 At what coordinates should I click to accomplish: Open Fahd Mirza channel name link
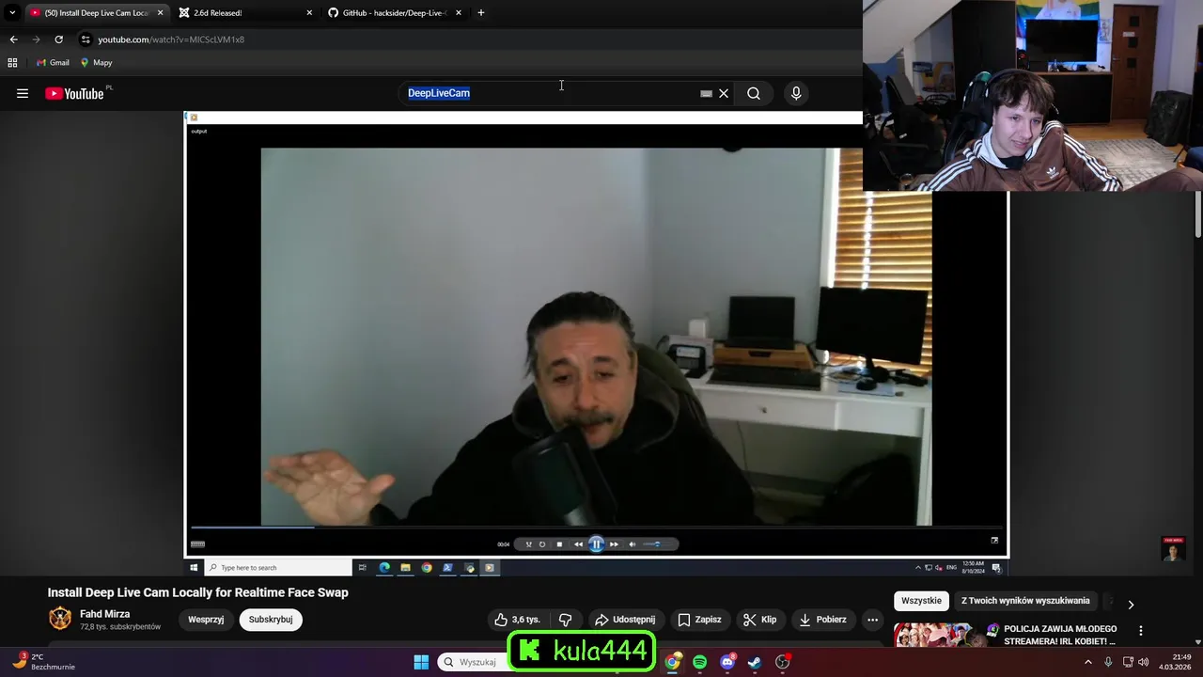tap(105, 614)
